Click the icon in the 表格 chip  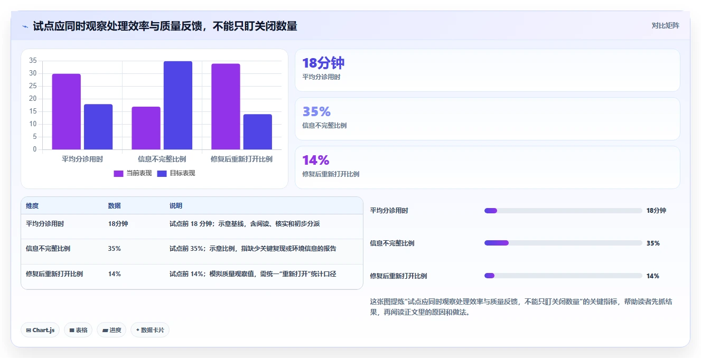[72, 331]
